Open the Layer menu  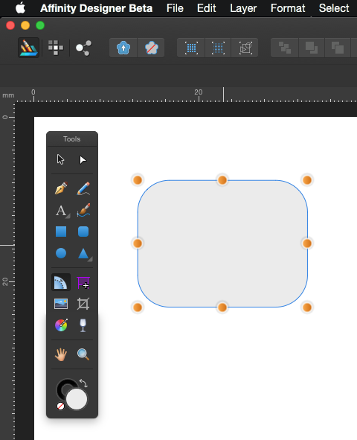[243, 8]
